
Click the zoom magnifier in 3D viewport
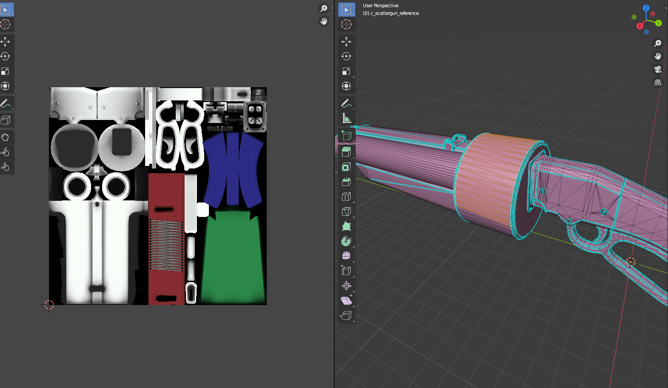point(658,43)
